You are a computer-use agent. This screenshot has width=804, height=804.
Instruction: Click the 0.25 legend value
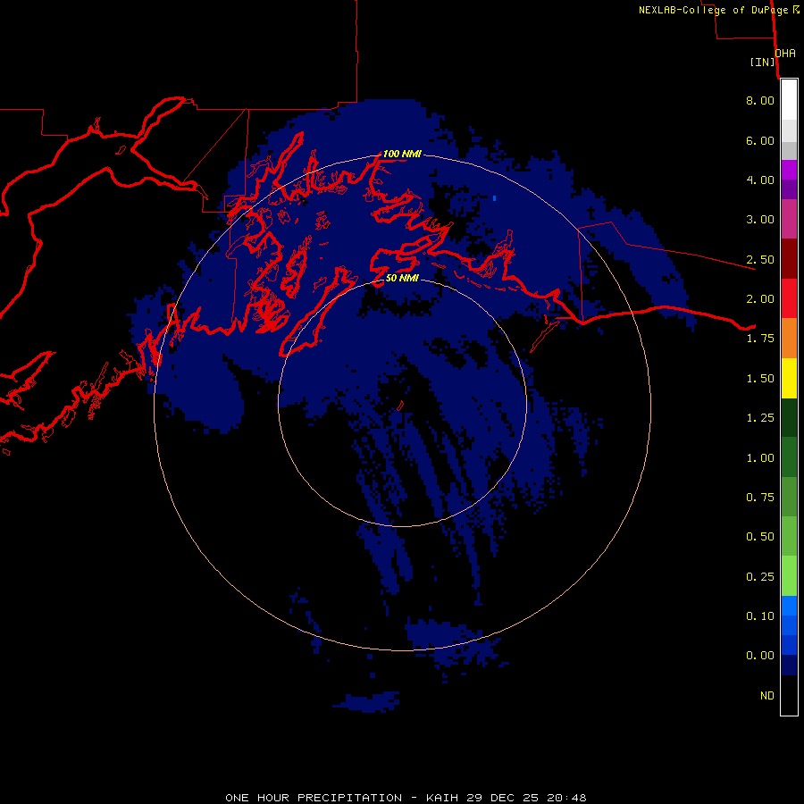click(760, 577)
